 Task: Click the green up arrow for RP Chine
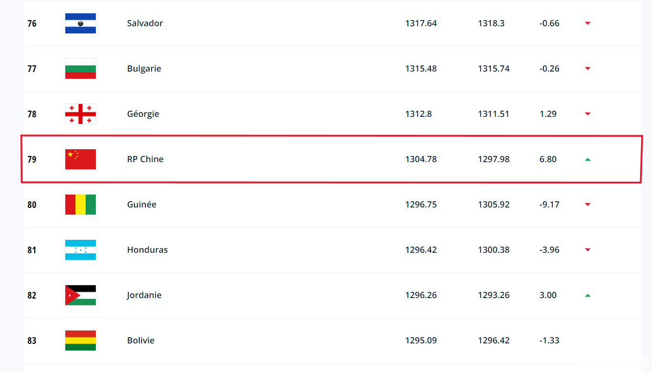[x=588, y=159]
